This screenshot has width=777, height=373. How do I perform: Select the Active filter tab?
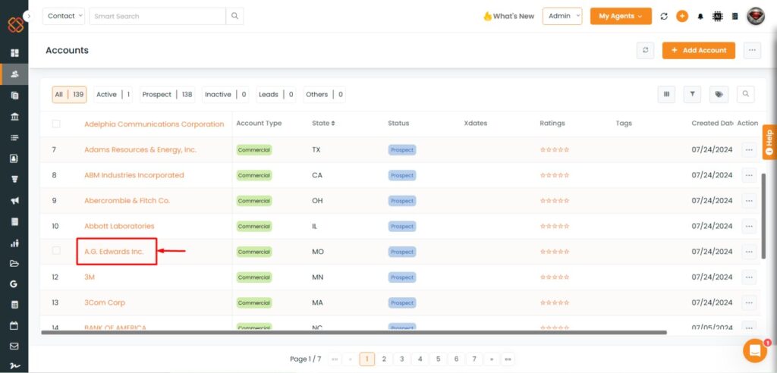(113, 94)
